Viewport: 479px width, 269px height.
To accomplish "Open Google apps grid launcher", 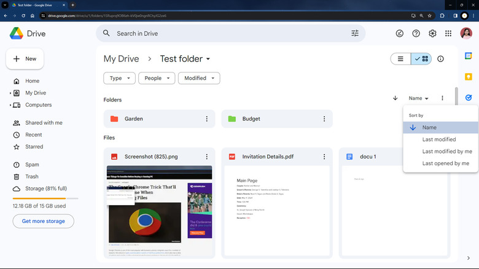I will click(x=448, y=34).
